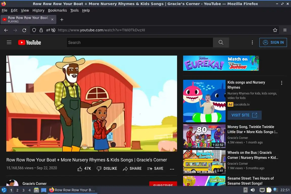Click the taskbar clock showing 22:51
The height and width of the screenshot is (194, 291).
coord(285,190)
